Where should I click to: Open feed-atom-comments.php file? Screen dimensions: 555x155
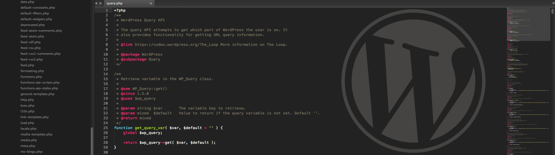(x=41, y=31)
